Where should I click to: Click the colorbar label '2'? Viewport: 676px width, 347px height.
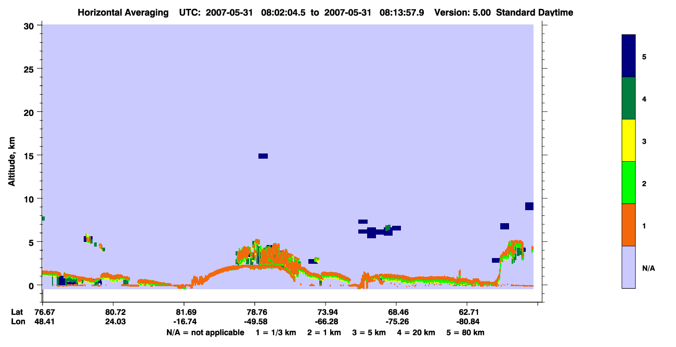click(644, 184)
